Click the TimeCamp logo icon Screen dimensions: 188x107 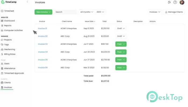click(x=3, y=2)
